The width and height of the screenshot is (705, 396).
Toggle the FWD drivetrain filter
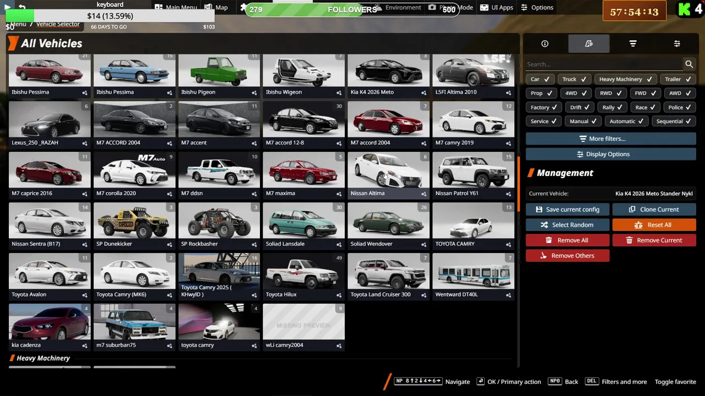[646, 93]
